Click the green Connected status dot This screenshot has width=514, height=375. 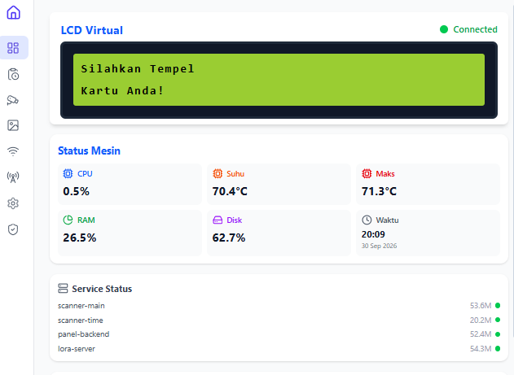pos(444,29)
